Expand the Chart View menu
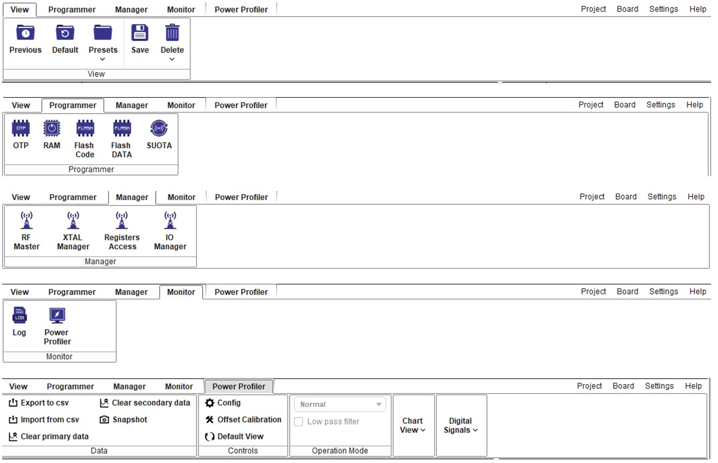The image size is (718, 463). [x=413, y=425]
